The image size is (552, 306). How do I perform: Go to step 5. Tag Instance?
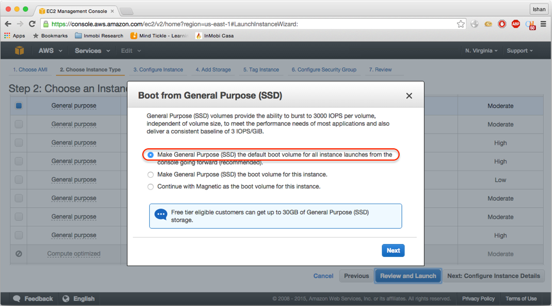click(x=261, y=70)
